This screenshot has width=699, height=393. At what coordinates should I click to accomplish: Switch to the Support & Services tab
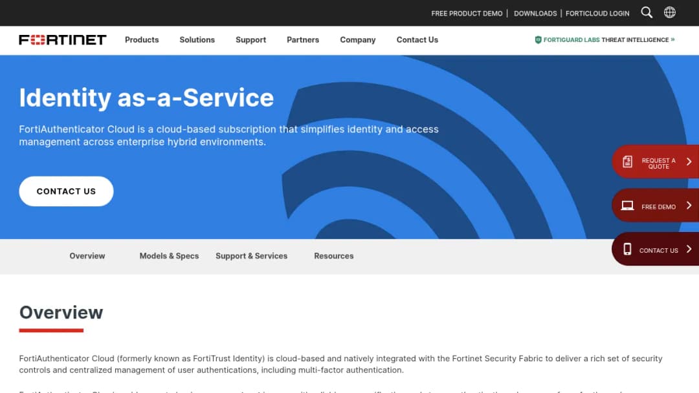click(x=251, y=256)
